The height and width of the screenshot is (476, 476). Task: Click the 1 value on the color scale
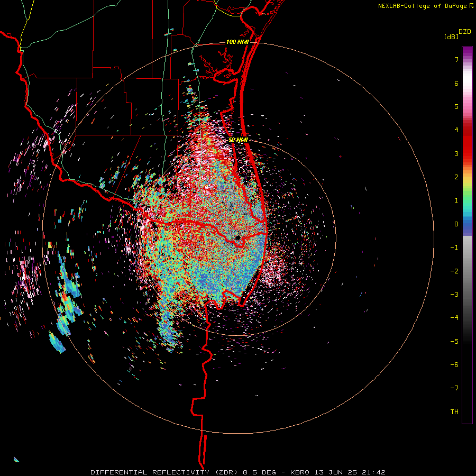(x=456, y=200)
